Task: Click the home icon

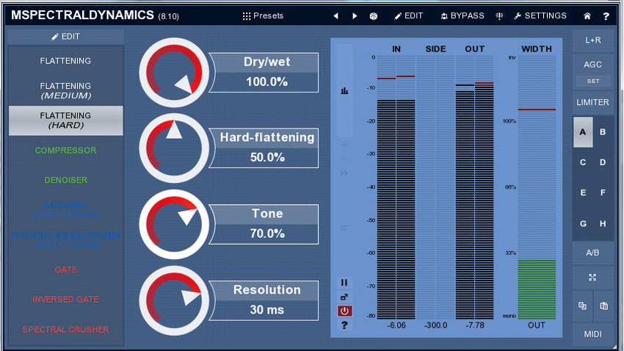Action: 587,16
